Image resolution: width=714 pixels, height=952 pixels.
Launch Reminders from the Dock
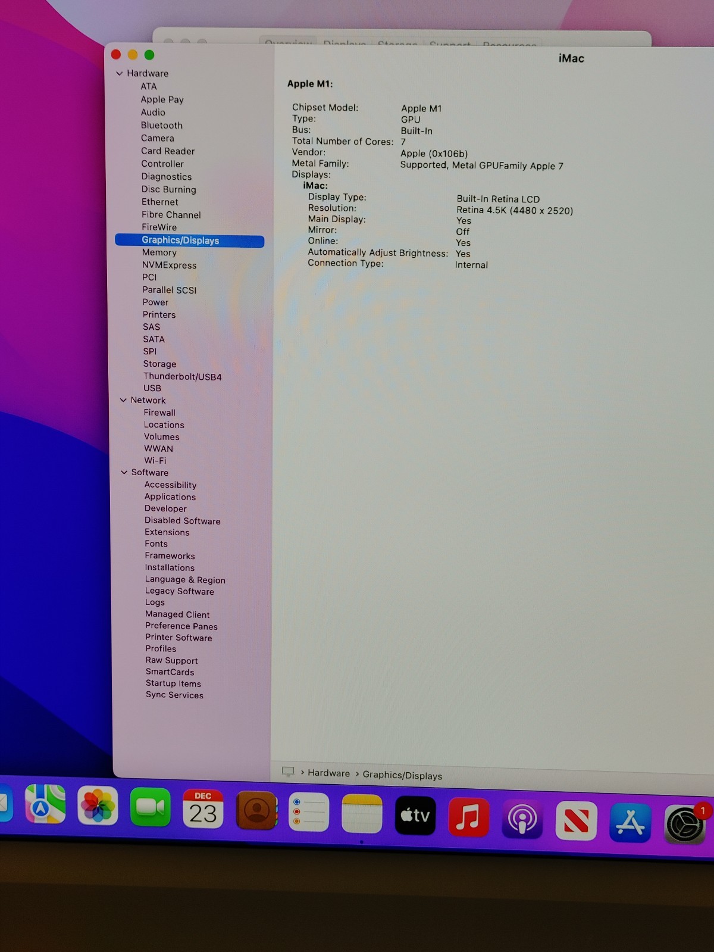point(309,812)
